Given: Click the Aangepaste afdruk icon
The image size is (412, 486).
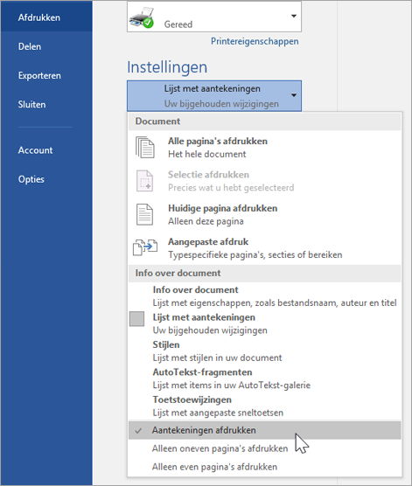Looking at the screenshot, I should 145,247.
